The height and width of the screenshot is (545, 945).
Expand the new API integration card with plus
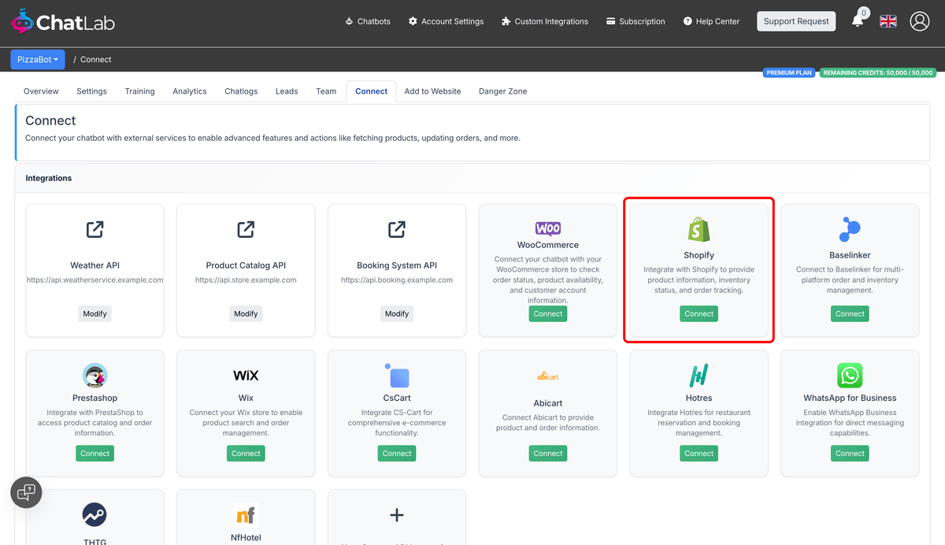[x=396, y=517]
